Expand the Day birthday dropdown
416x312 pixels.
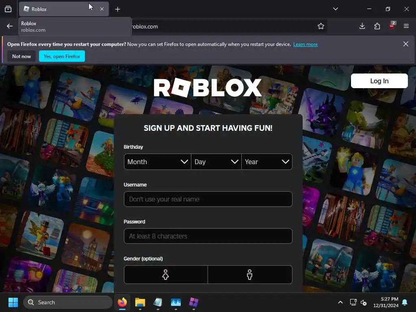pos(216,162)
